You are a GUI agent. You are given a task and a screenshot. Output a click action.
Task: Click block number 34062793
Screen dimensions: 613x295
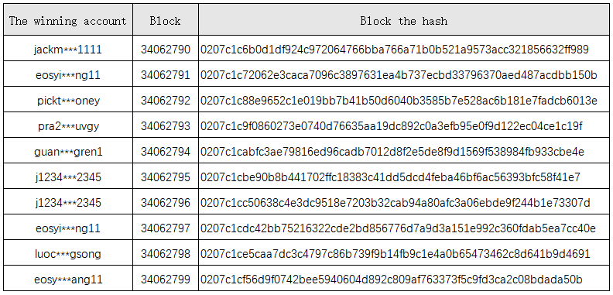166,126
